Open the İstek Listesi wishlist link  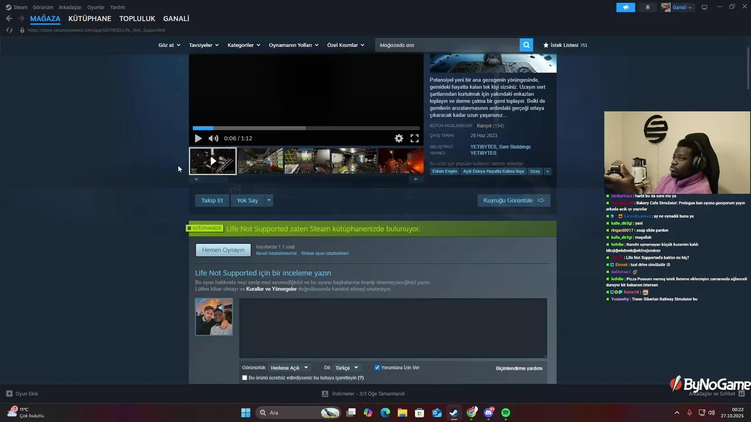tap(565, 45)
